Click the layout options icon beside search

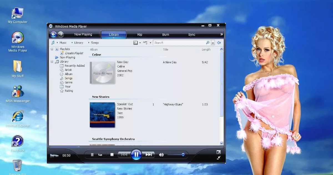click(135, 43)
